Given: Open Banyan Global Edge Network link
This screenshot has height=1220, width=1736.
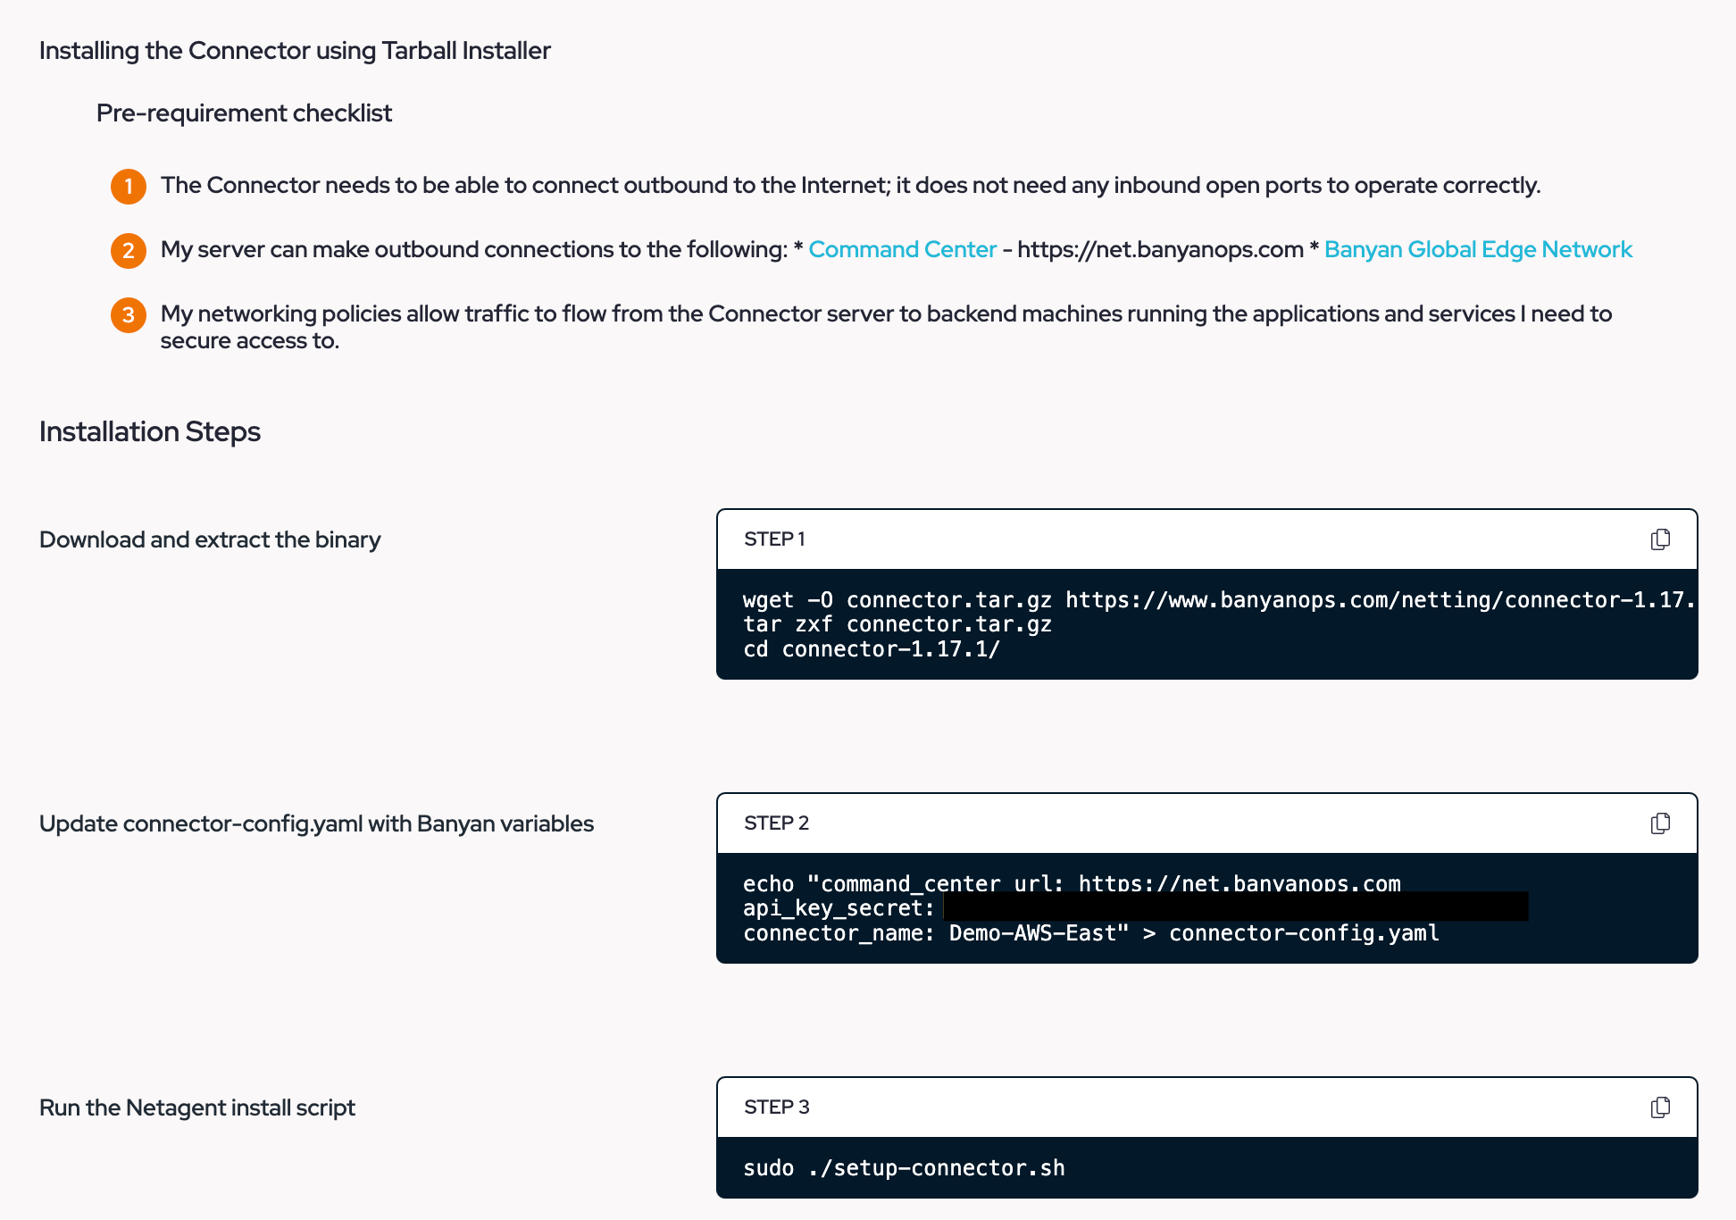Looking at the screenshot, I should click(1477, 249).
